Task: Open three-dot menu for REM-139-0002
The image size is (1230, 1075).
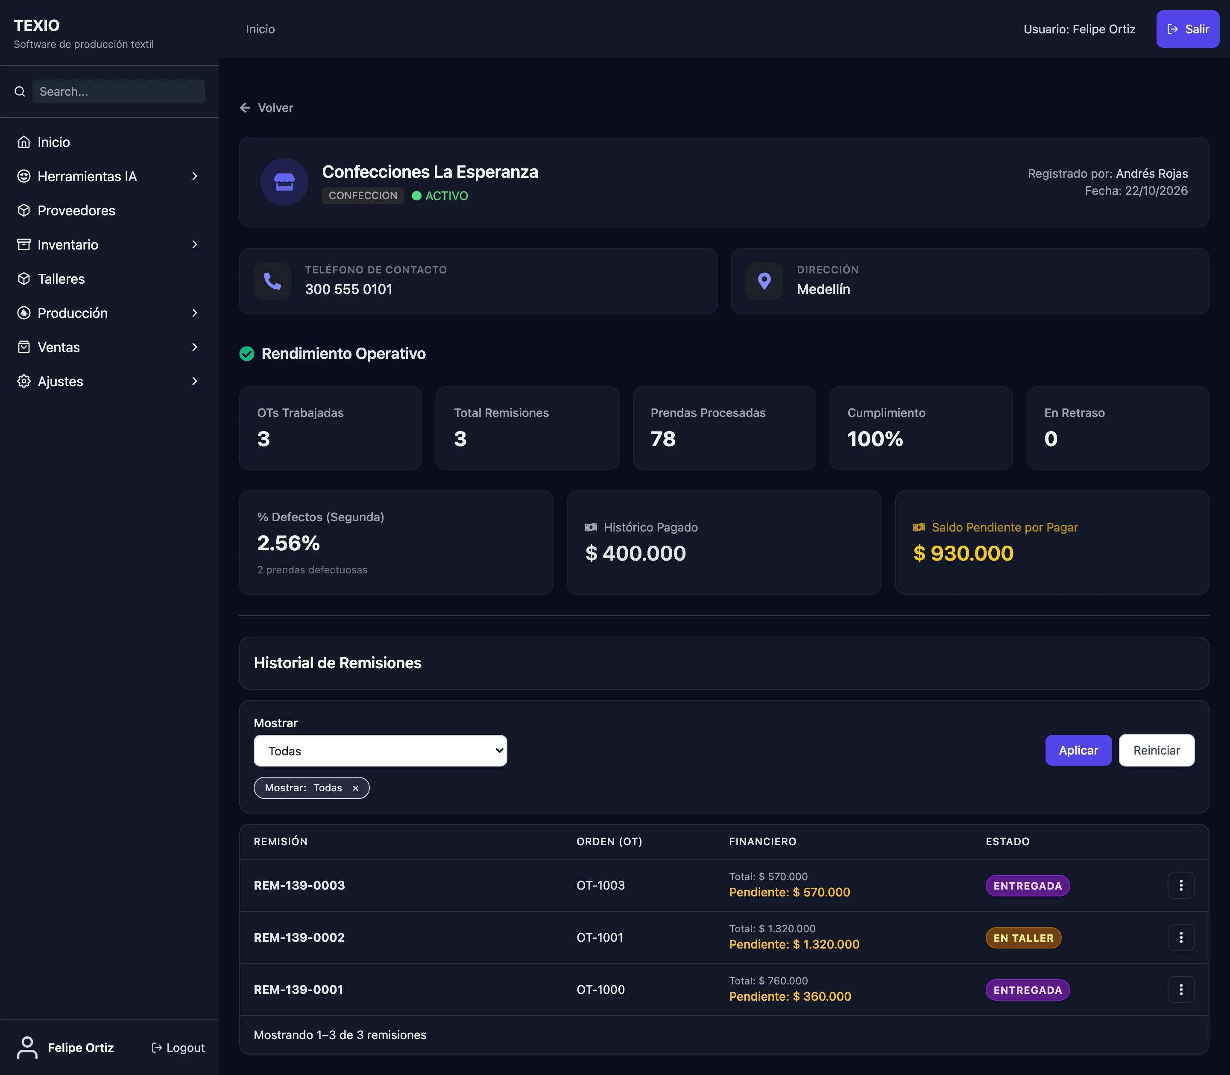Action: click(1181, 937)
